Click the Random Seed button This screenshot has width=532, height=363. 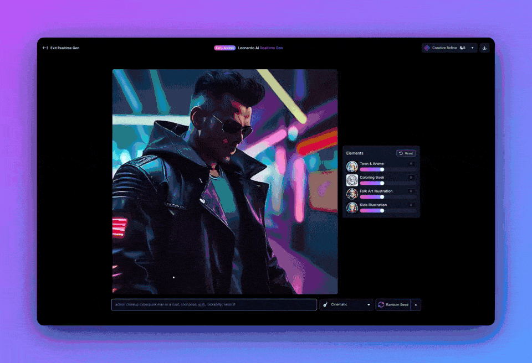pyautogui.click(x=393, y=305)
